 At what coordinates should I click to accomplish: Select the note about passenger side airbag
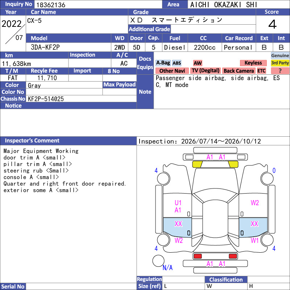click(x=218, y=81)
